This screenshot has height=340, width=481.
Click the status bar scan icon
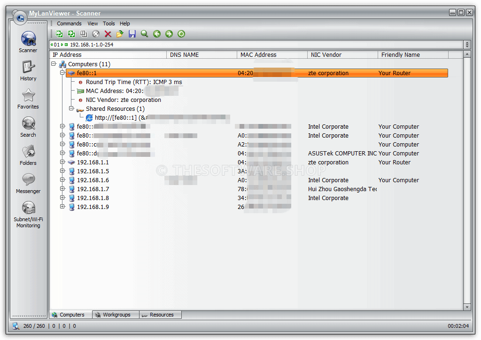point(16,325)
